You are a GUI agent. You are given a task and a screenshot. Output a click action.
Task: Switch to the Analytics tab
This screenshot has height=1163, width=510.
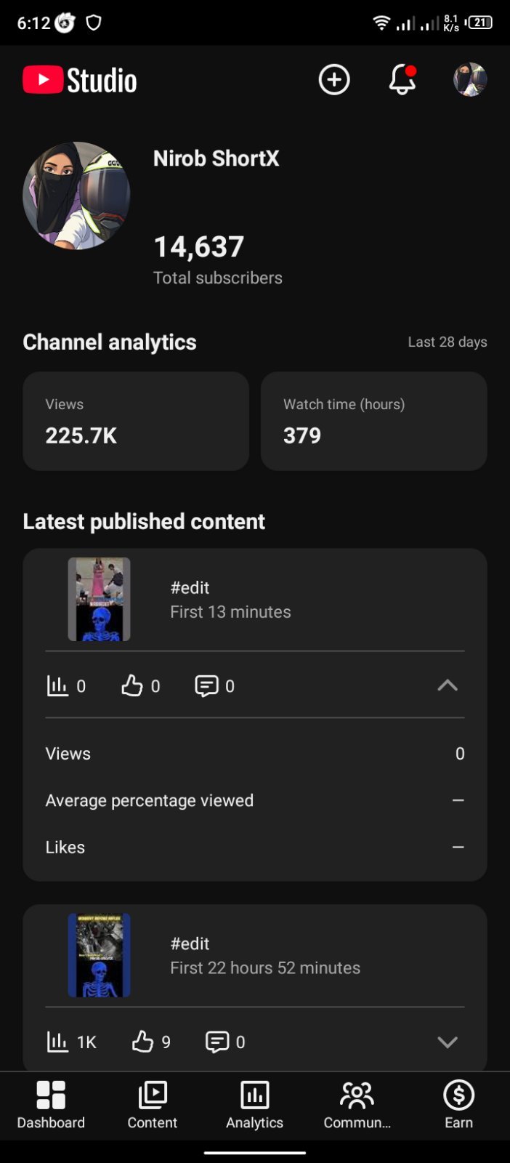tap(255, 1105)
